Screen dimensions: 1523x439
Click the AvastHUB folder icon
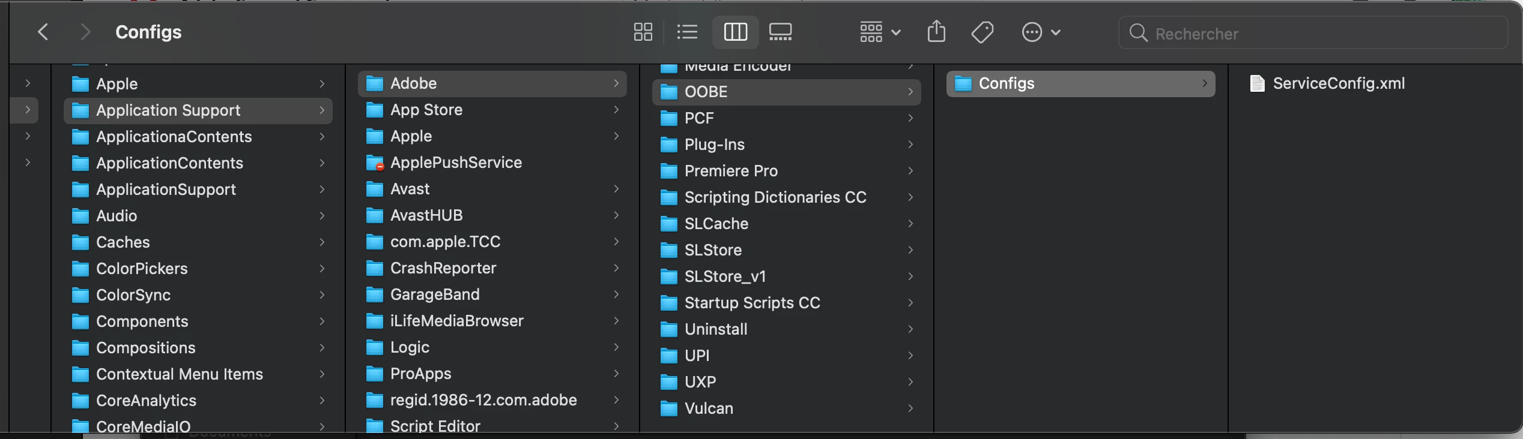pos(374,215)
